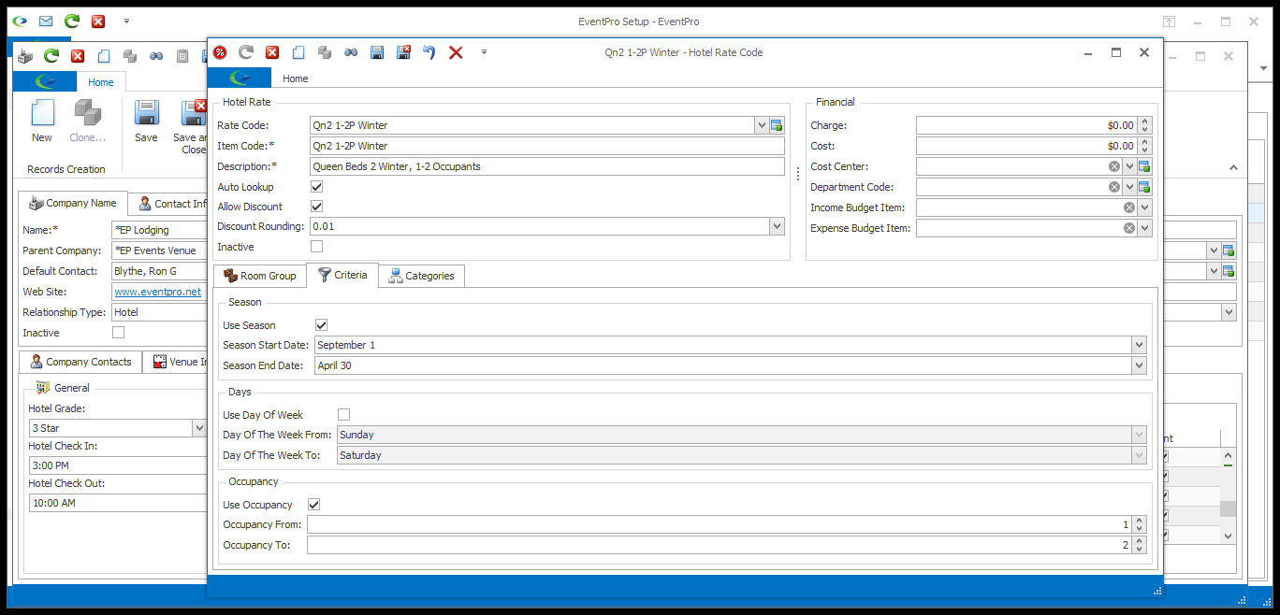The image size is (1280, 615).
Task: Toggle the Allow Discount checkbox
Action: pyautogui.click(x=317, y=207)
